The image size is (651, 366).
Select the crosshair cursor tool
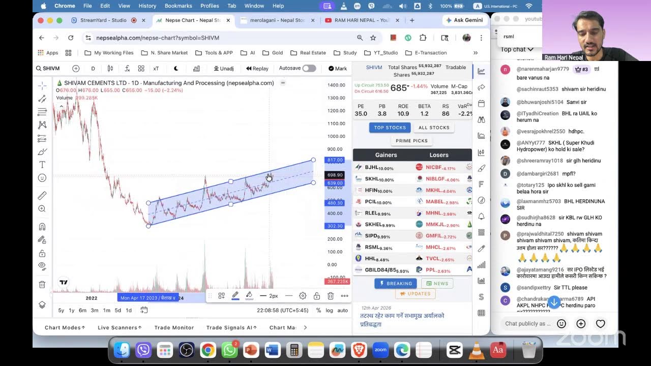click(x=42, y=85)
